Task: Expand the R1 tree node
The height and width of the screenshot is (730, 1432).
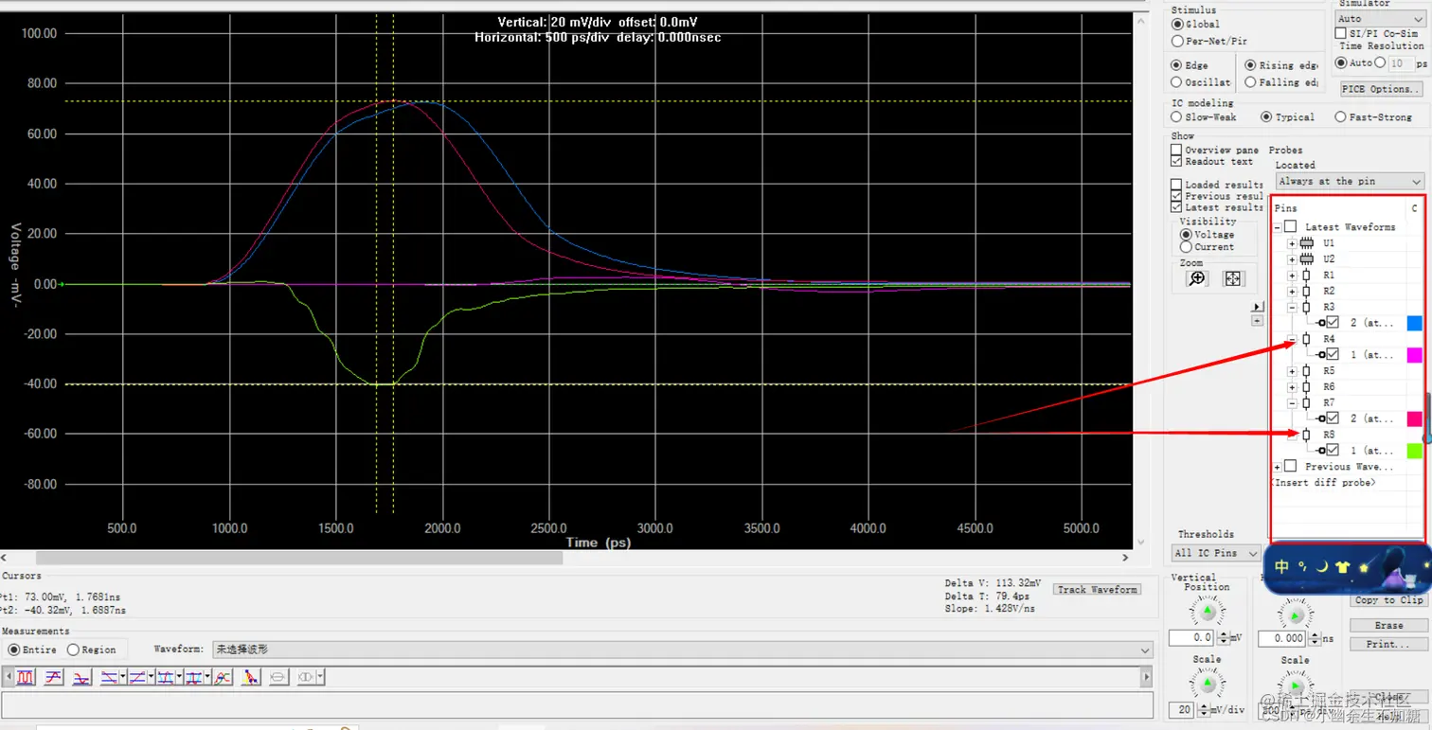Action: 1292,276
